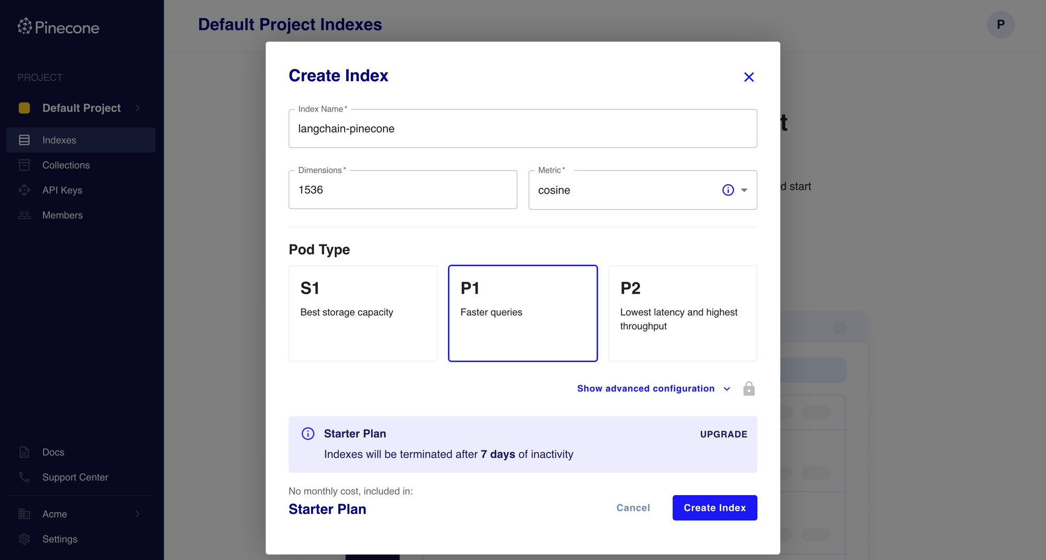Viewport: 1046px width, 560px height.
Task: Open the Metric dropdown
Action: click(743, 190)
